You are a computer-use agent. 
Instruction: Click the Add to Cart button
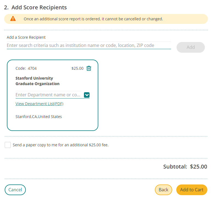pos(192,190)
